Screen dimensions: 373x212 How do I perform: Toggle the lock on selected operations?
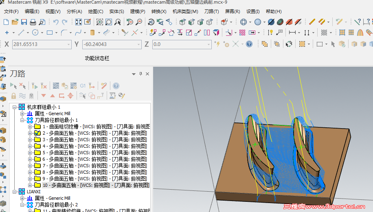13,96
